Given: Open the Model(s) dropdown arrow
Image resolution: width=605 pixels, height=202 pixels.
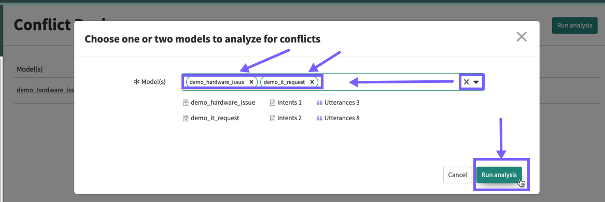Looking at the screenshot, I should [x=476, y=82].
